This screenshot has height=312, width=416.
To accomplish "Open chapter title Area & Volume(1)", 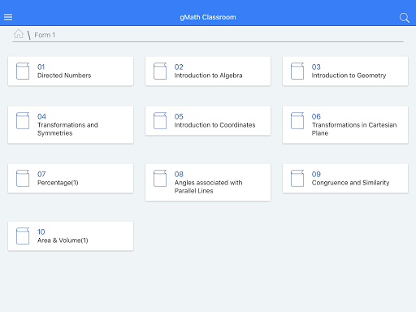I will click(63, 240).
